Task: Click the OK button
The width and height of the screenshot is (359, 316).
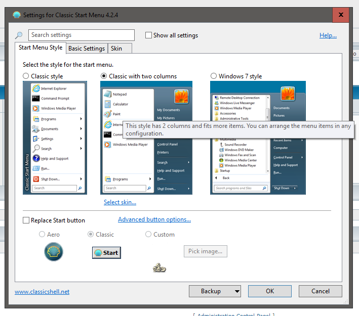Action: (270, 291)
